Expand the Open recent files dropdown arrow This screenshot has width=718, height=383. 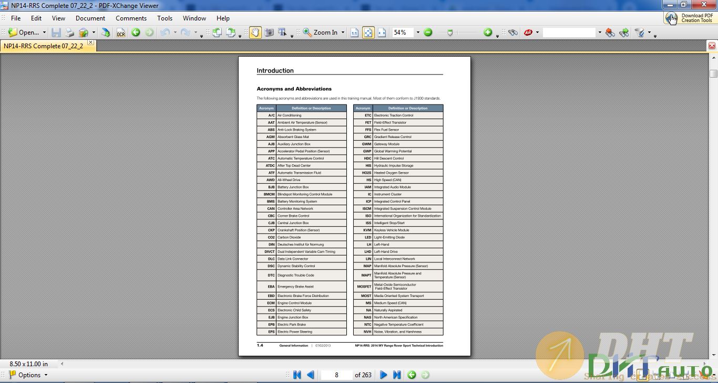coord(44,33)
